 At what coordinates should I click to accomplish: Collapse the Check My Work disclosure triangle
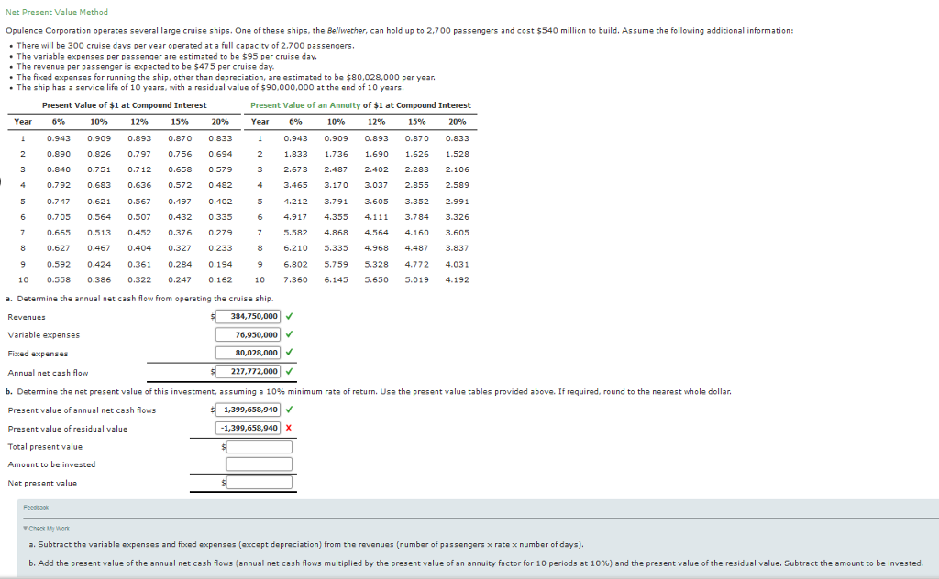pos(25,529)
